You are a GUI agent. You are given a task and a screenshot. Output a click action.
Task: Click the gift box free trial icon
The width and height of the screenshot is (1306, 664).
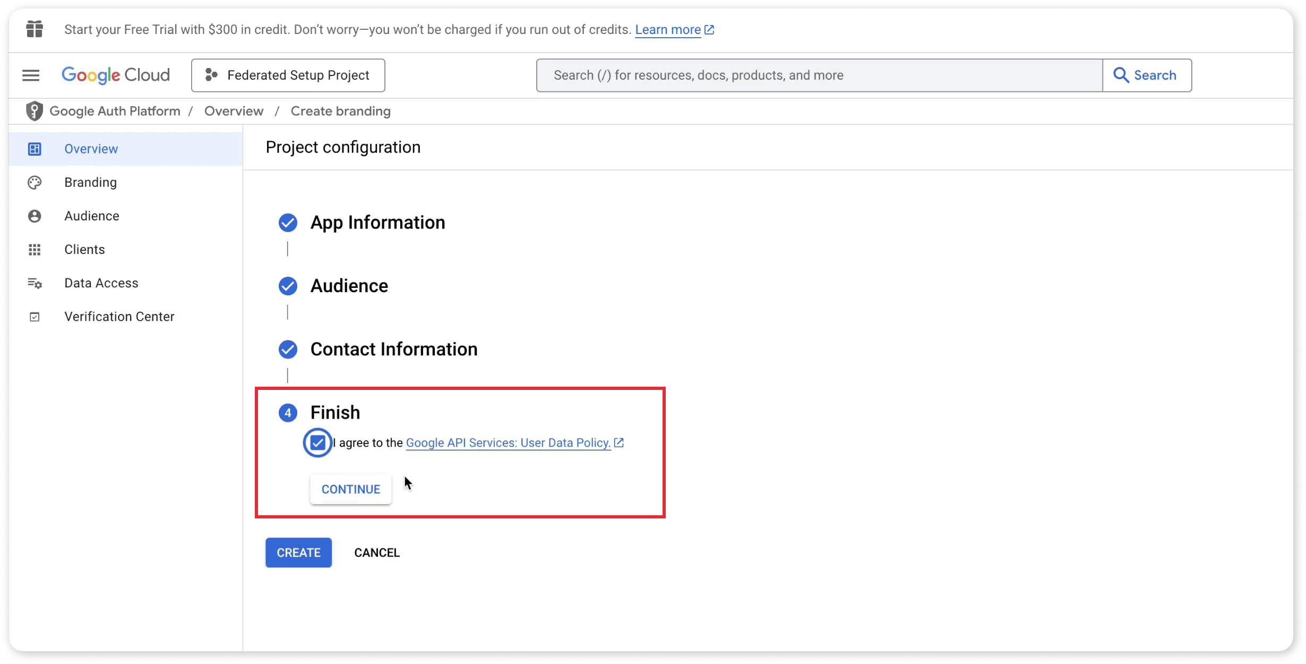(35, 29)
